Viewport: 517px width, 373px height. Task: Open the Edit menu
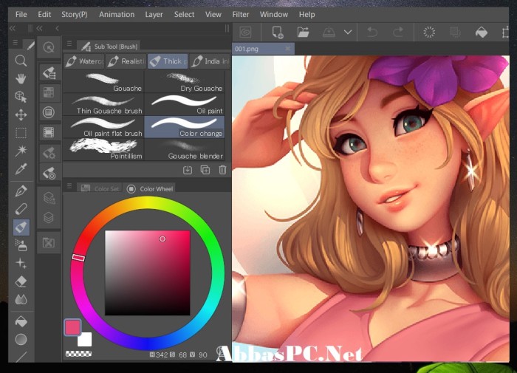[x=44, y=15]
